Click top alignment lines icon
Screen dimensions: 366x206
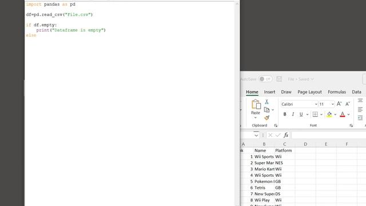360,101
